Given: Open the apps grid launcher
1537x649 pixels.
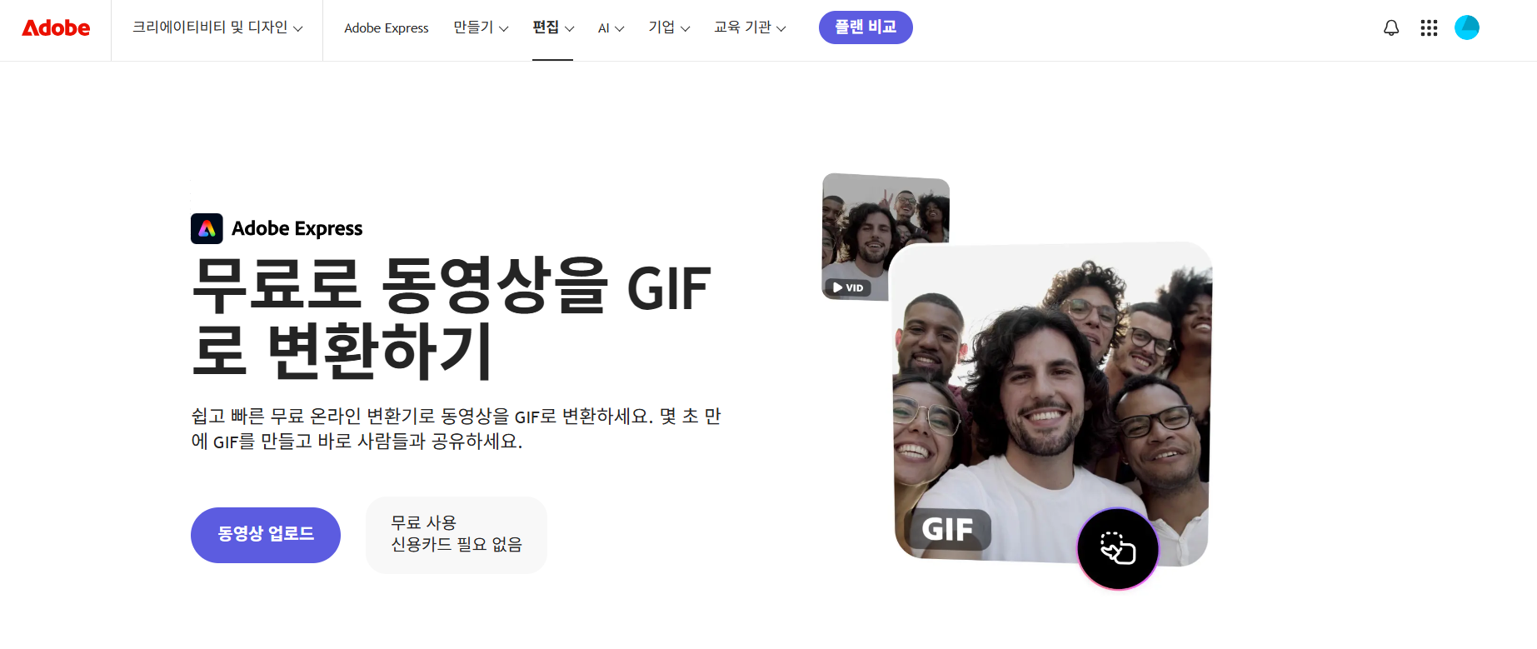Looking at the screenshot, I should (1429, 28).
